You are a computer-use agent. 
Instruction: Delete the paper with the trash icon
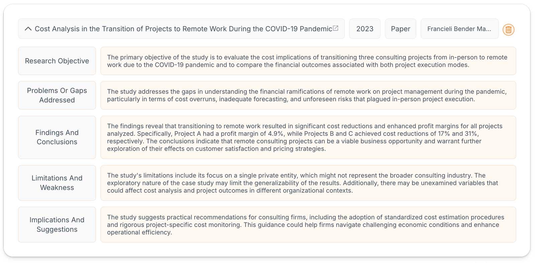[x=508, y=30]
